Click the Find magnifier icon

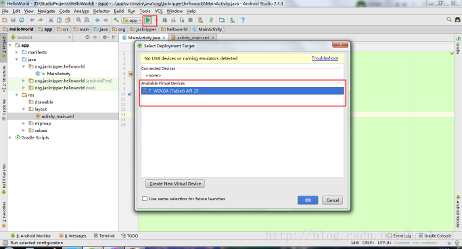coord(78,20)
